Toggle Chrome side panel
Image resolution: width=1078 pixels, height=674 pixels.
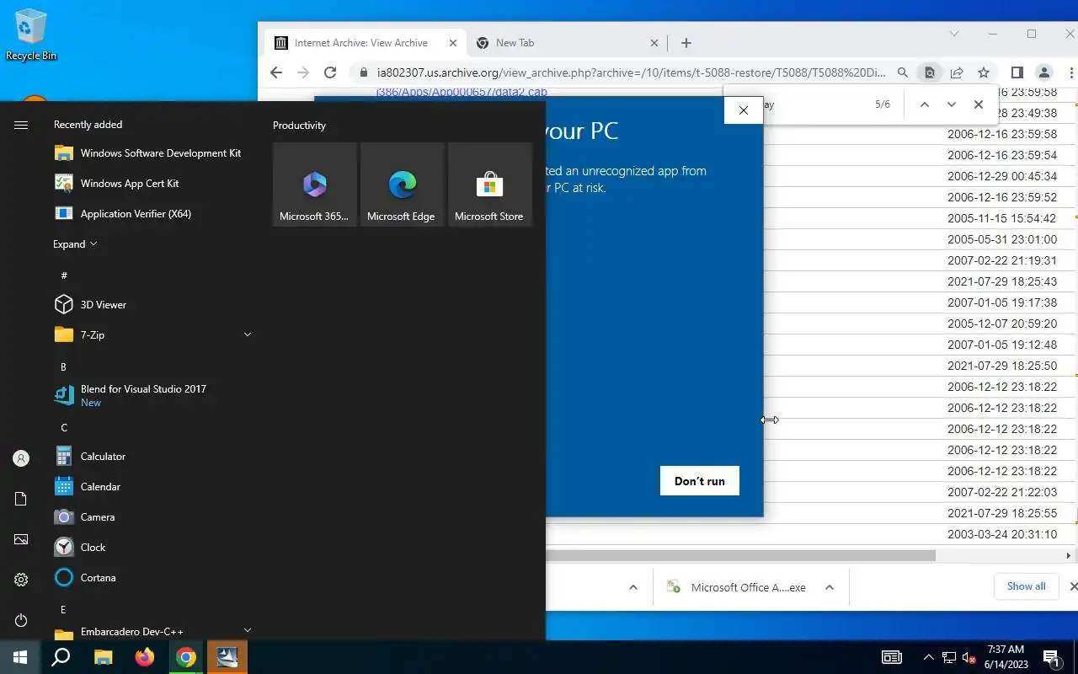point(1017,72)
